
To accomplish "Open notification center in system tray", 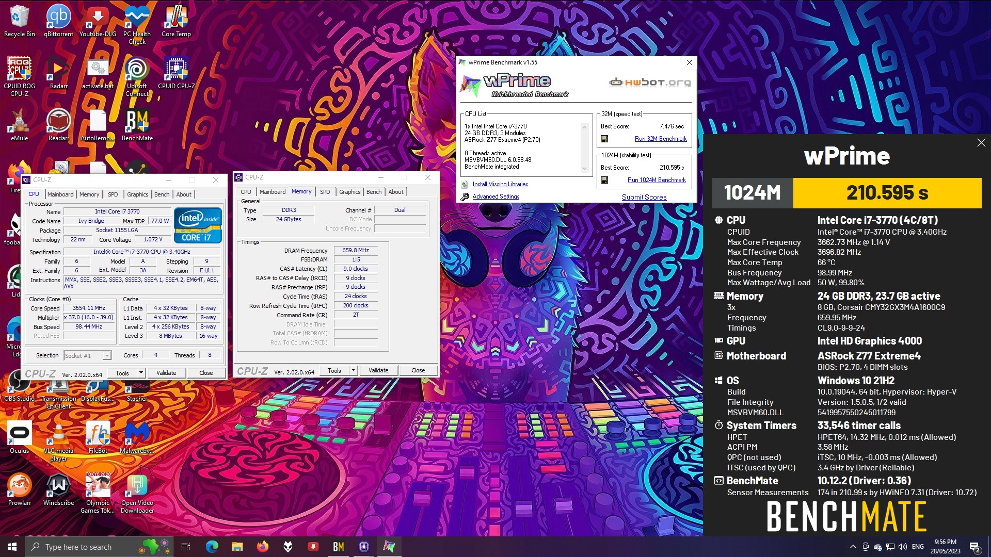I will (x=974, y=547).
